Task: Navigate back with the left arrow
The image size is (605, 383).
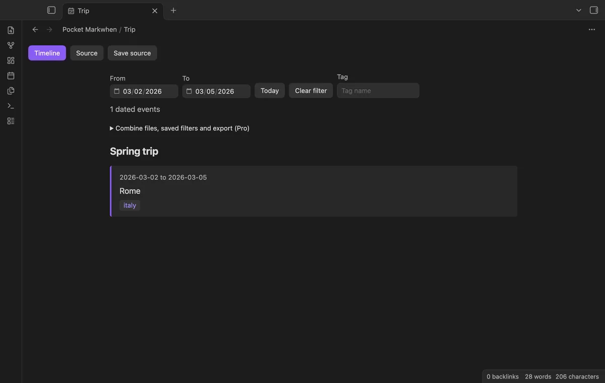Action: [35, 29]
